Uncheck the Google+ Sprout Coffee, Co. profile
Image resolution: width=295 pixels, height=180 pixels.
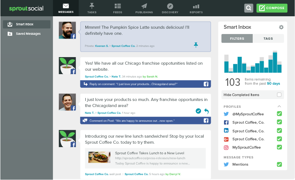pos(279,139)
